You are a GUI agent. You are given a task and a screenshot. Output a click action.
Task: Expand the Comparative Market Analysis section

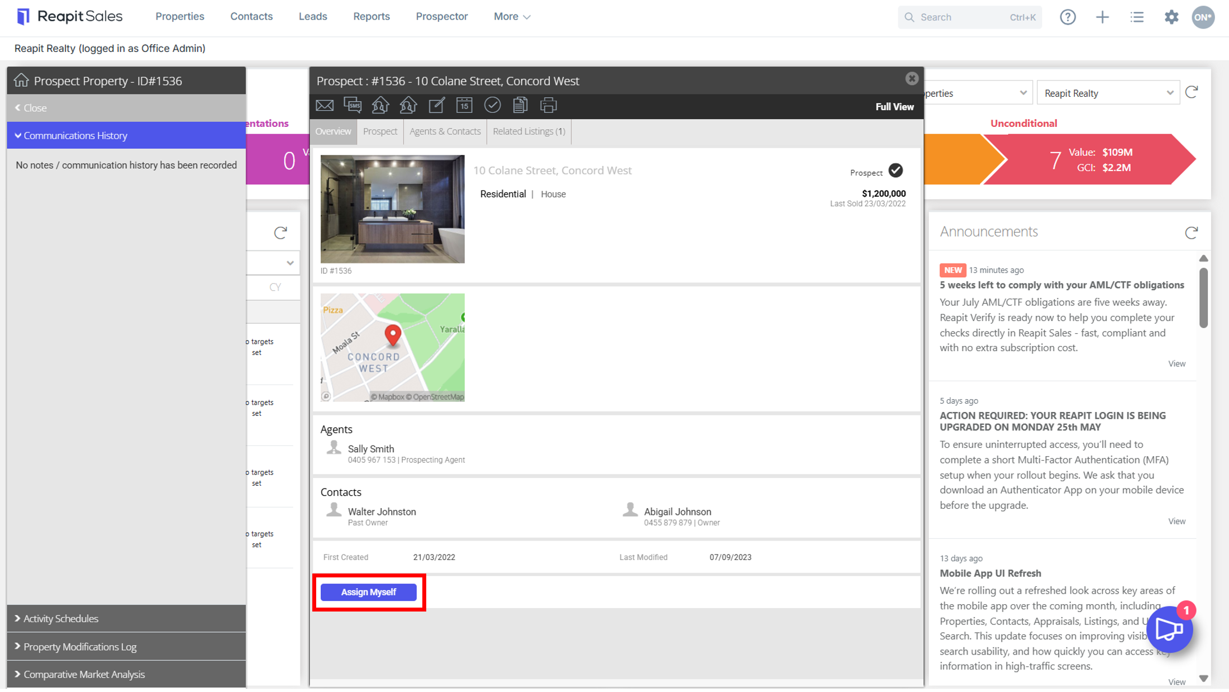pyautogui.click(x=126, y=675)
